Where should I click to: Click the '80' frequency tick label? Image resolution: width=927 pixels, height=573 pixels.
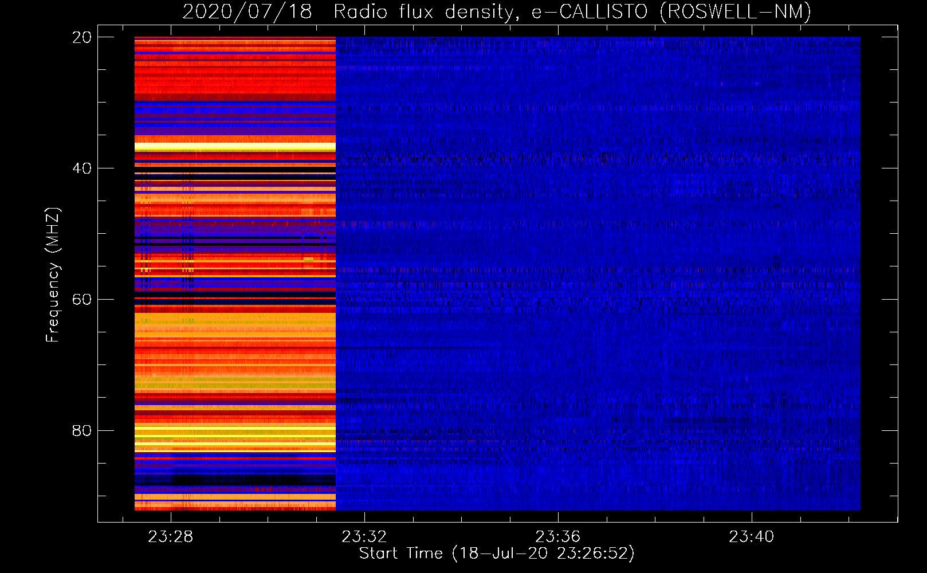[x=82, y=431]
